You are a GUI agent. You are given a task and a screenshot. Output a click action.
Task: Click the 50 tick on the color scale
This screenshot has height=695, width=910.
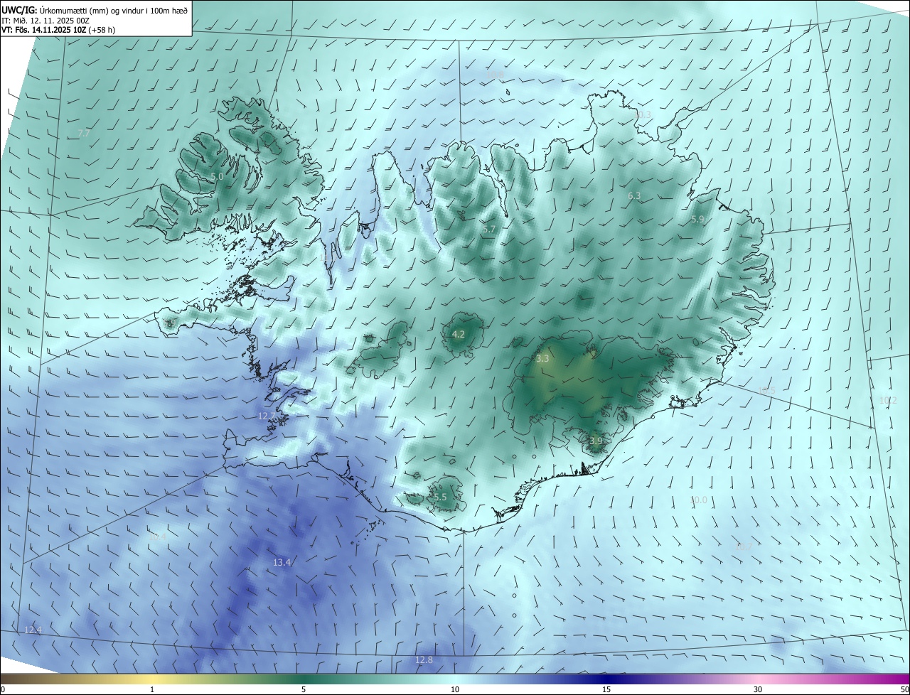[x=904, y=689]
